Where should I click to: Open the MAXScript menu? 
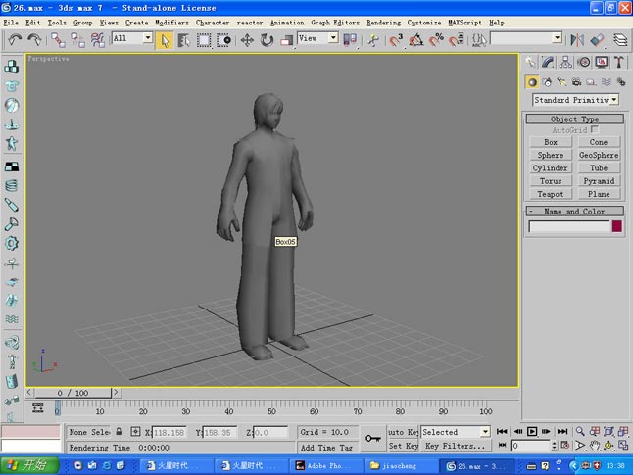coord(464,23)
